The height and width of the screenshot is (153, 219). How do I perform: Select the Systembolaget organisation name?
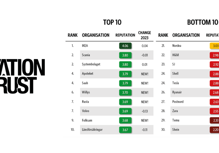click(x=91, y=64)
